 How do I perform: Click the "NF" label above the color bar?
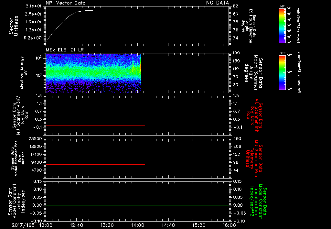pyautogui.click(x=282, y=6)
